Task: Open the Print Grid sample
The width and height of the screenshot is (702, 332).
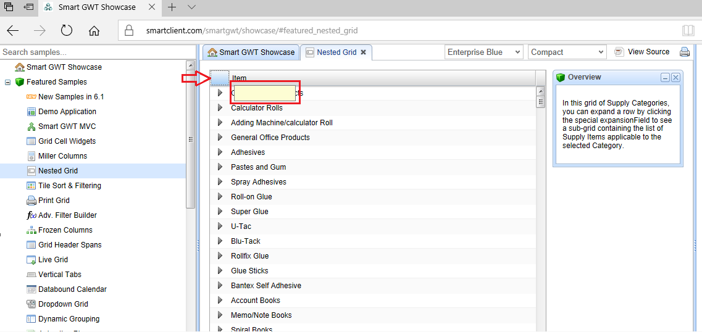Action: pos(54,200)
